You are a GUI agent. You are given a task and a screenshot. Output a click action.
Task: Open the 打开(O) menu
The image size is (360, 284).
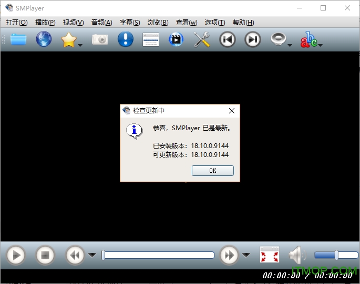tap(16, 23)
